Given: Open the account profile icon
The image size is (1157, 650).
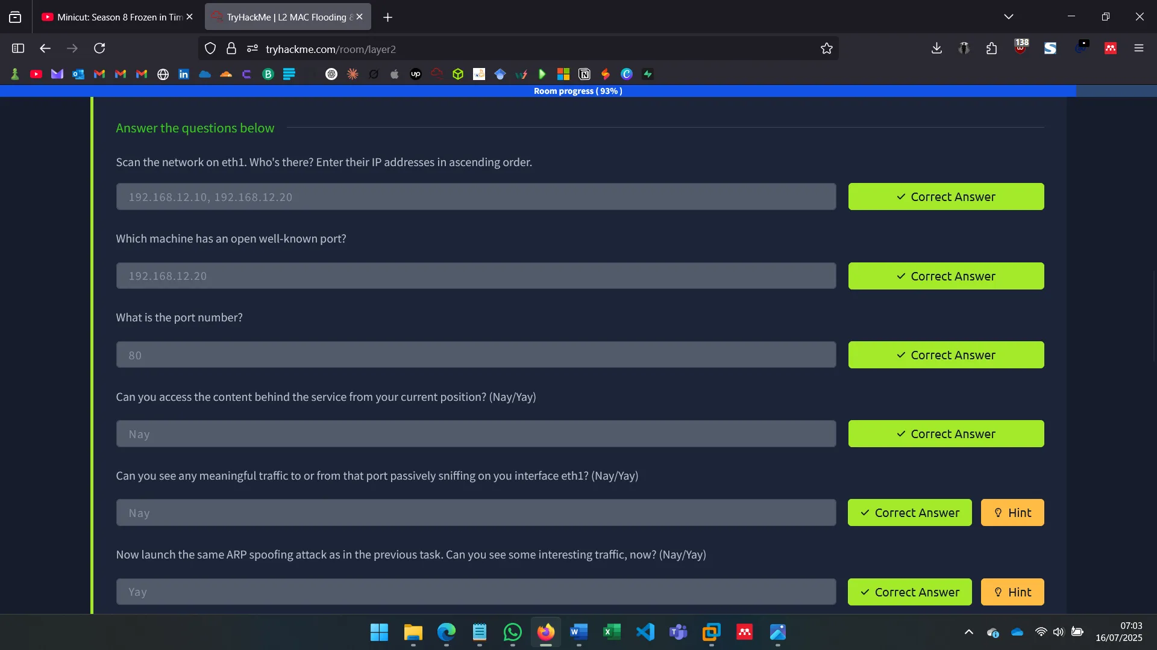Looking at the screenshot, I should pyautogui.click(x=964, y=48).
